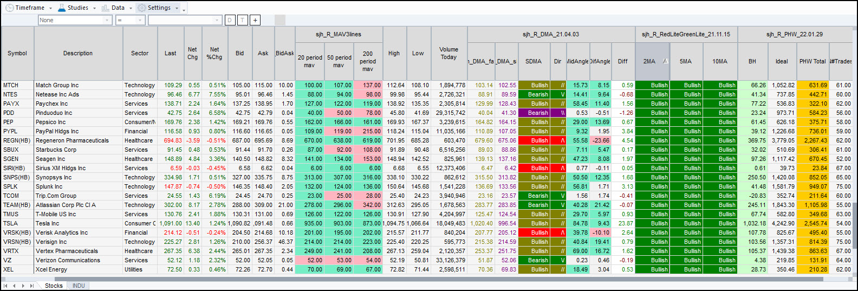Click the 1,032.18 BH value cell
This screenshot has height=291, width=858.
coord(752,223)
